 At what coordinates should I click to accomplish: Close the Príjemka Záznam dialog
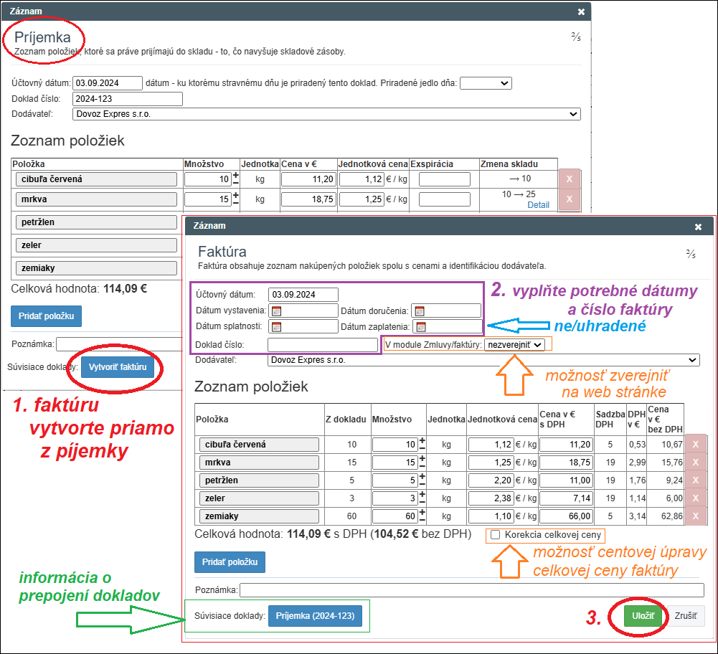click(581, 12)
